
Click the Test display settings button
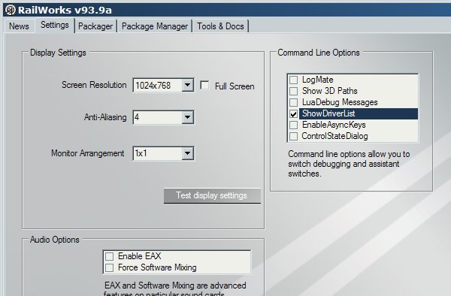(212, 195)
